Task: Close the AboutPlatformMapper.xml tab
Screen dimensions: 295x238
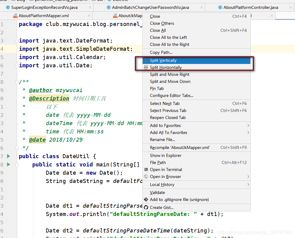Action: pos(89,16)
